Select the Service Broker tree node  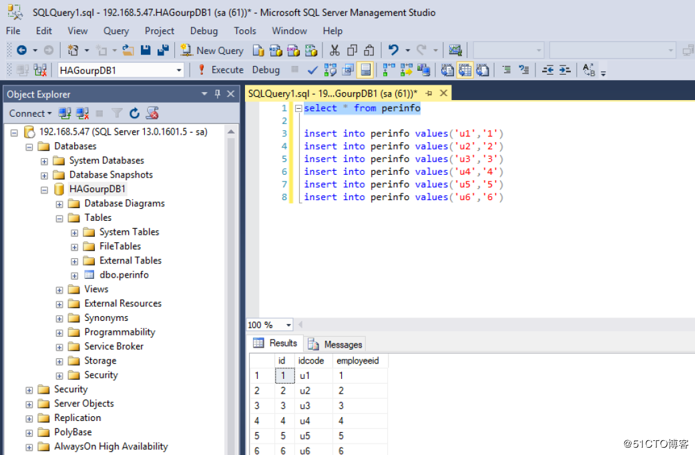click(x=114, y=346)
